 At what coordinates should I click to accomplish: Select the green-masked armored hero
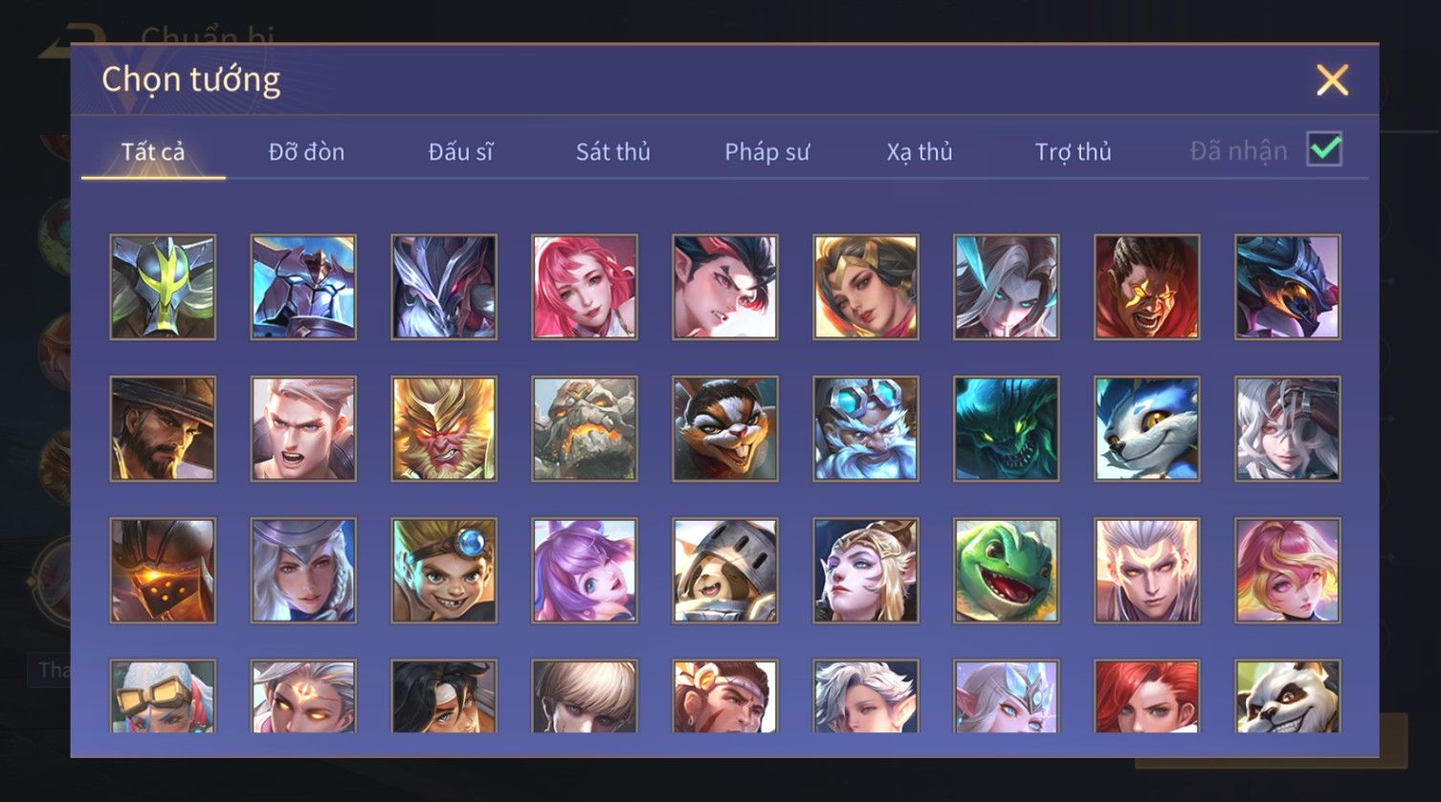pos(163,287)
